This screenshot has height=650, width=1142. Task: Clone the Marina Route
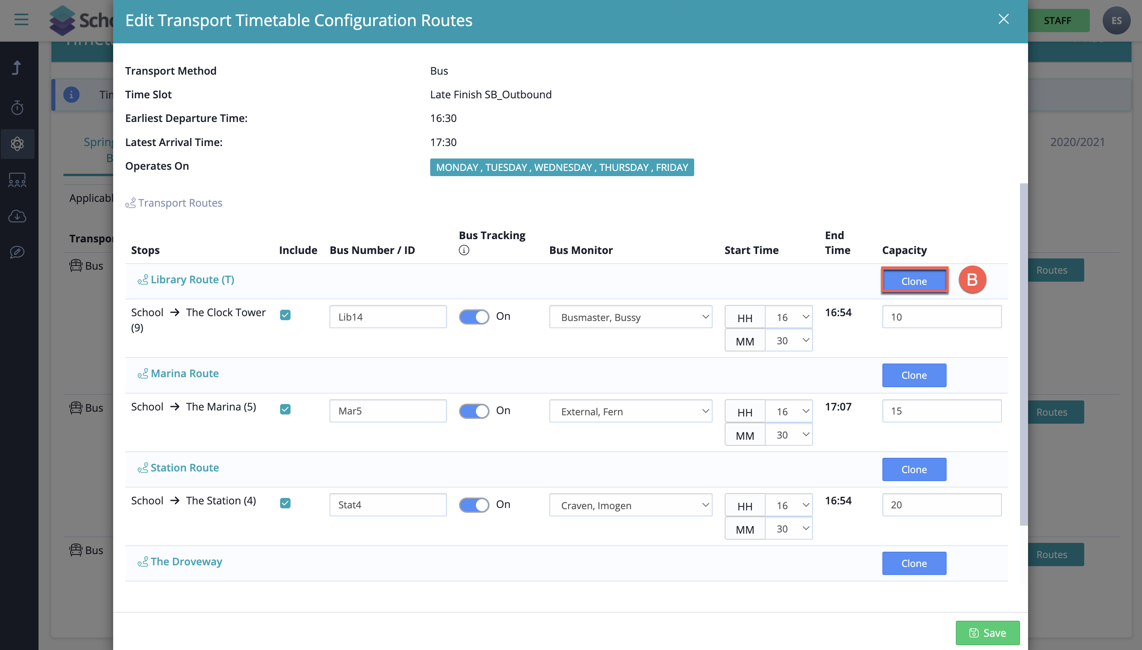[914, 376]
